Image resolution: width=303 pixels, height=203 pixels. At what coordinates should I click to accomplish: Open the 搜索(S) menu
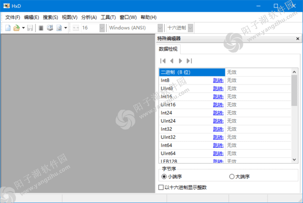[51, 17]
